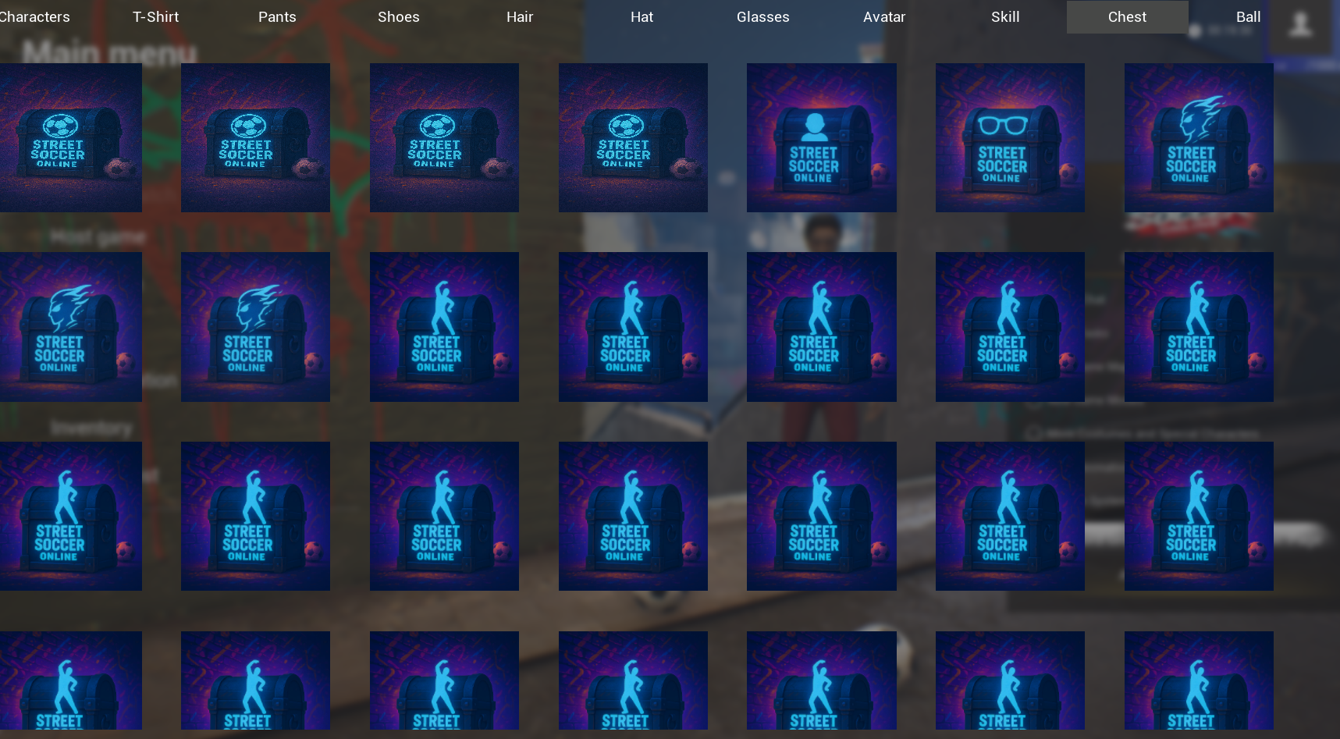Viewport: 1340px width, 739px height.
Task: Open the T-Shirt tab
Action: tap(156, 17)
